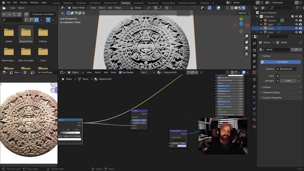Toggle the file browser filter icon

coord(48,20)
